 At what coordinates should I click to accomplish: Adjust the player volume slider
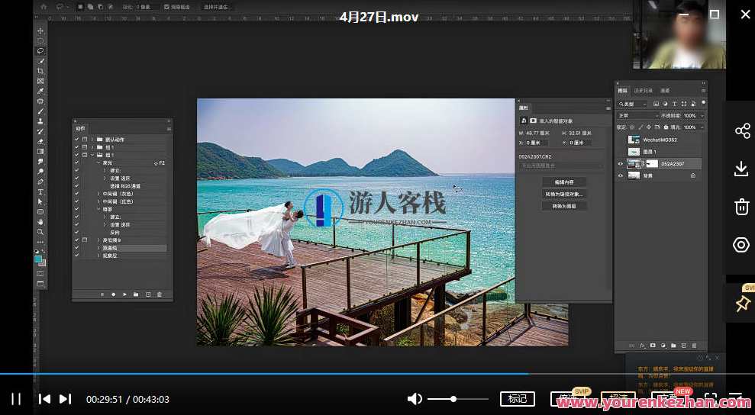coord(454,399)
